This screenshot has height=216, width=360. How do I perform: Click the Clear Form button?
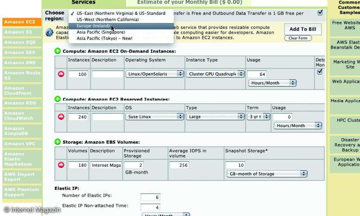coord(298,38)
